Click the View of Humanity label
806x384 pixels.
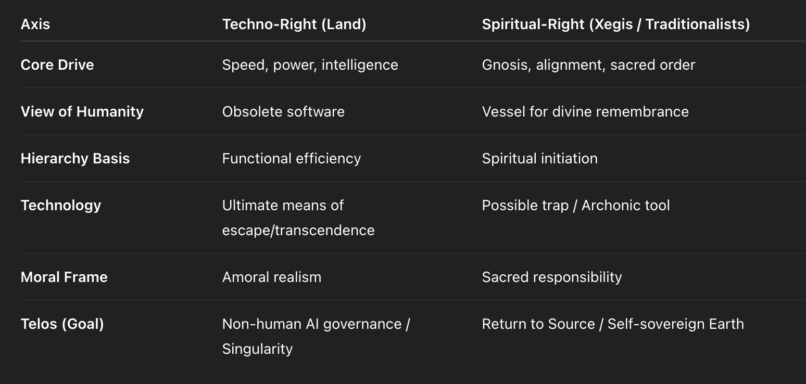[x=82, y=112]
